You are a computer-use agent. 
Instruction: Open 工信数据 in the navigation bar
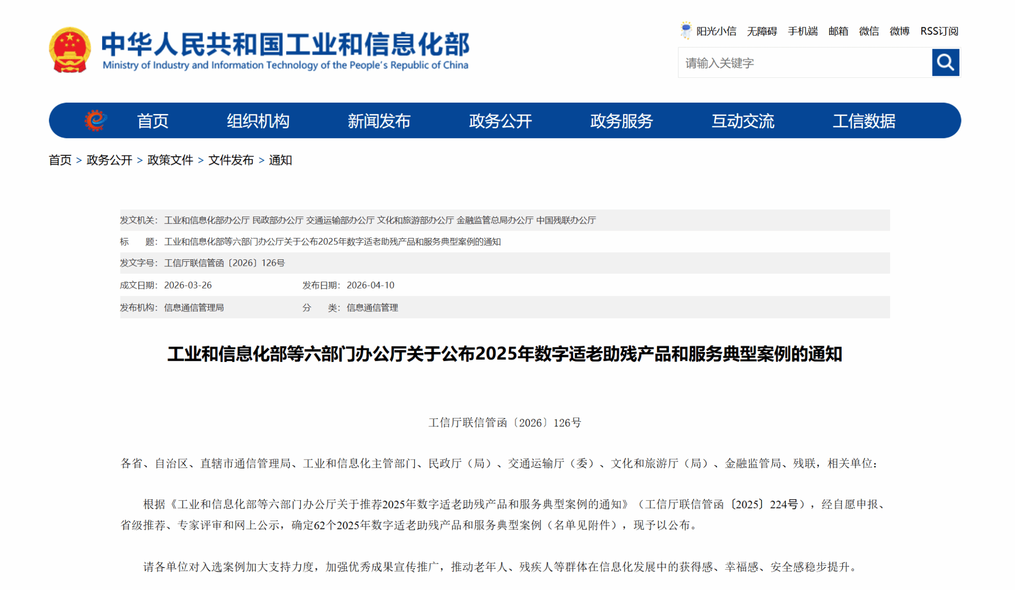click(864, 121)
